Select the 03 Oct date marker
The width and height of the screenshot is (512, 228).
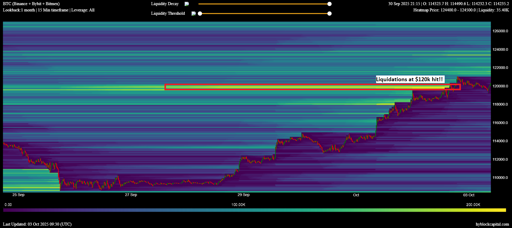coord(469,195)
